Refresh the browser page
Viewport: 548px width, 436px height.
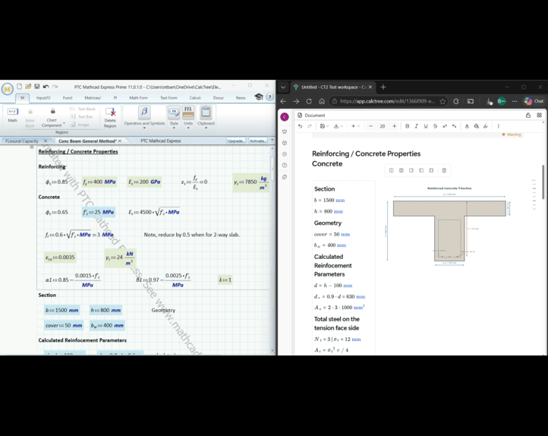[309, 101]
